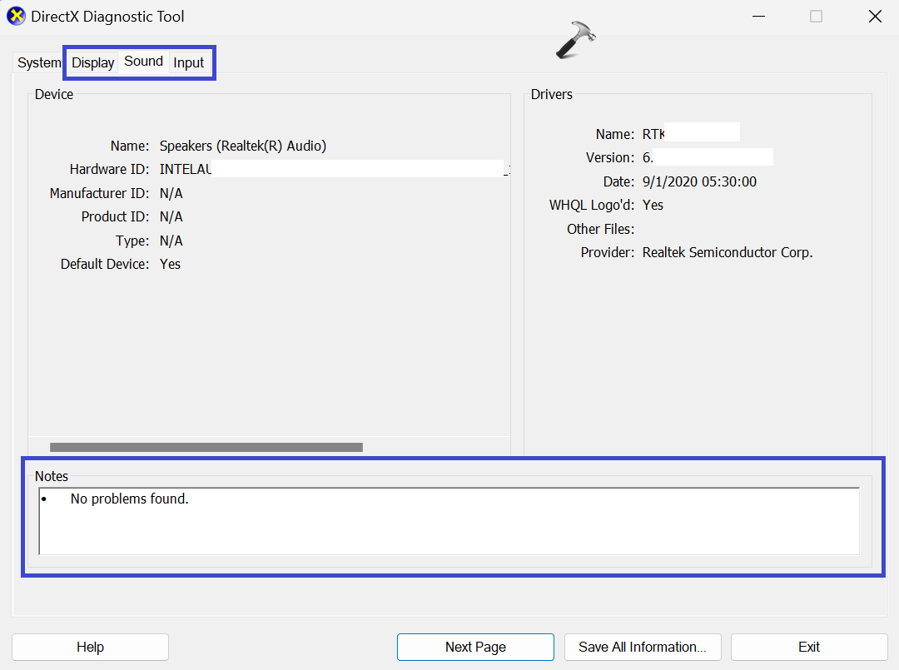The width and height of the screenshot is (899, 670).
Task: Click the maximize window button
Action: [x=816, y=17]
